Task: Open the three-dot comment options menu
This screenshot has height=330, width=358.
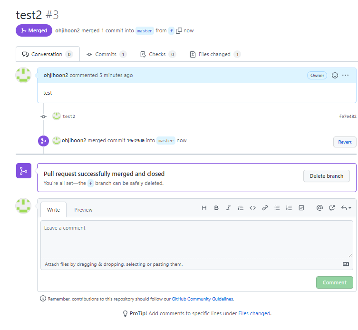Action: (x=345, y=75)
